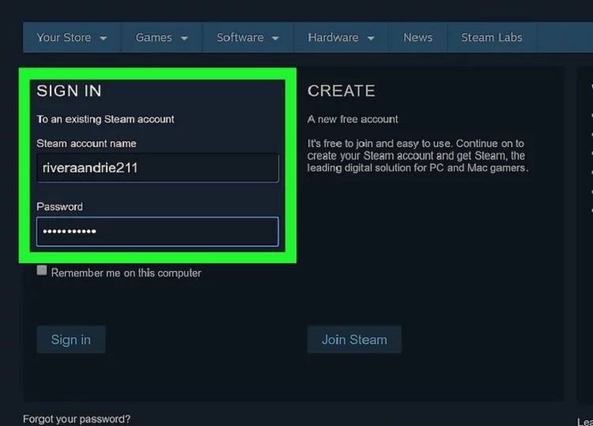
Task: Open the Games navigation menu
Action: coord(153,37)
